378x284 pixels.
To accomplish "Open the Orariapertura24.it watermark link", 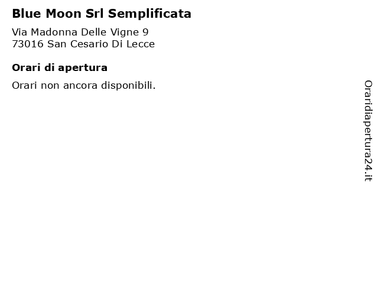I will (x=368, y=131).
